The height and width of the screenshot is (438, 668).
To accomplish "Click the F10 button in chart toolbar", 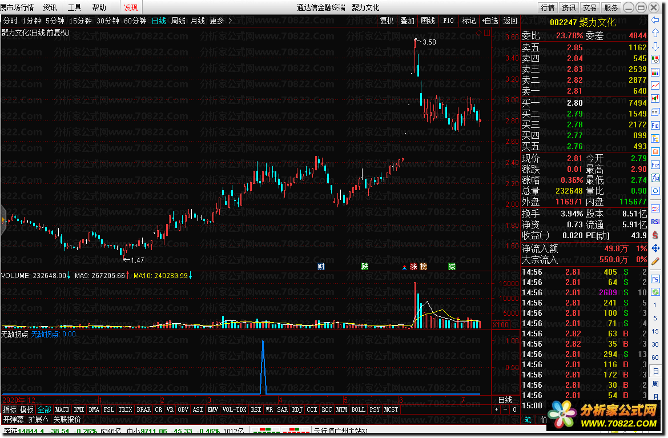I will (x=448, y=21).
